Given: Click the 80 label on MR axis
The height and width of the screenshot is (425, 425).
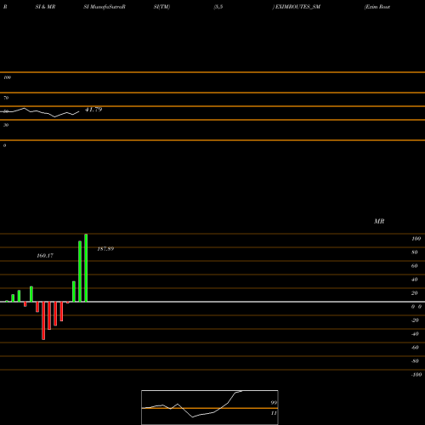Looking at the screenshot, I should tap(415, 252).
